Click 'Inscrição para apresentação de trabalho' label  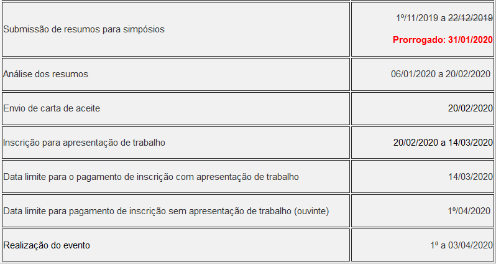coord(84,143)
